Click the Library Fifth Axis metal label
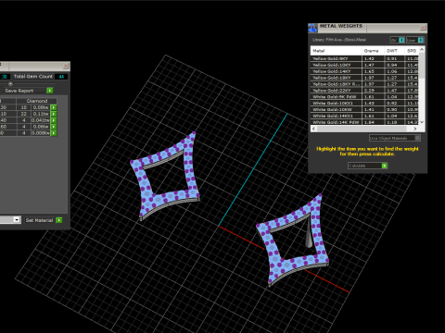 click(x=339, y=40)
